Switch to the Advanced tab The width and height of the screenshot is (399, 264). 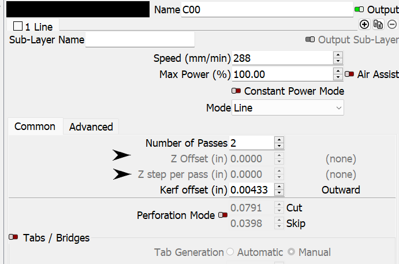coord(91,127)
